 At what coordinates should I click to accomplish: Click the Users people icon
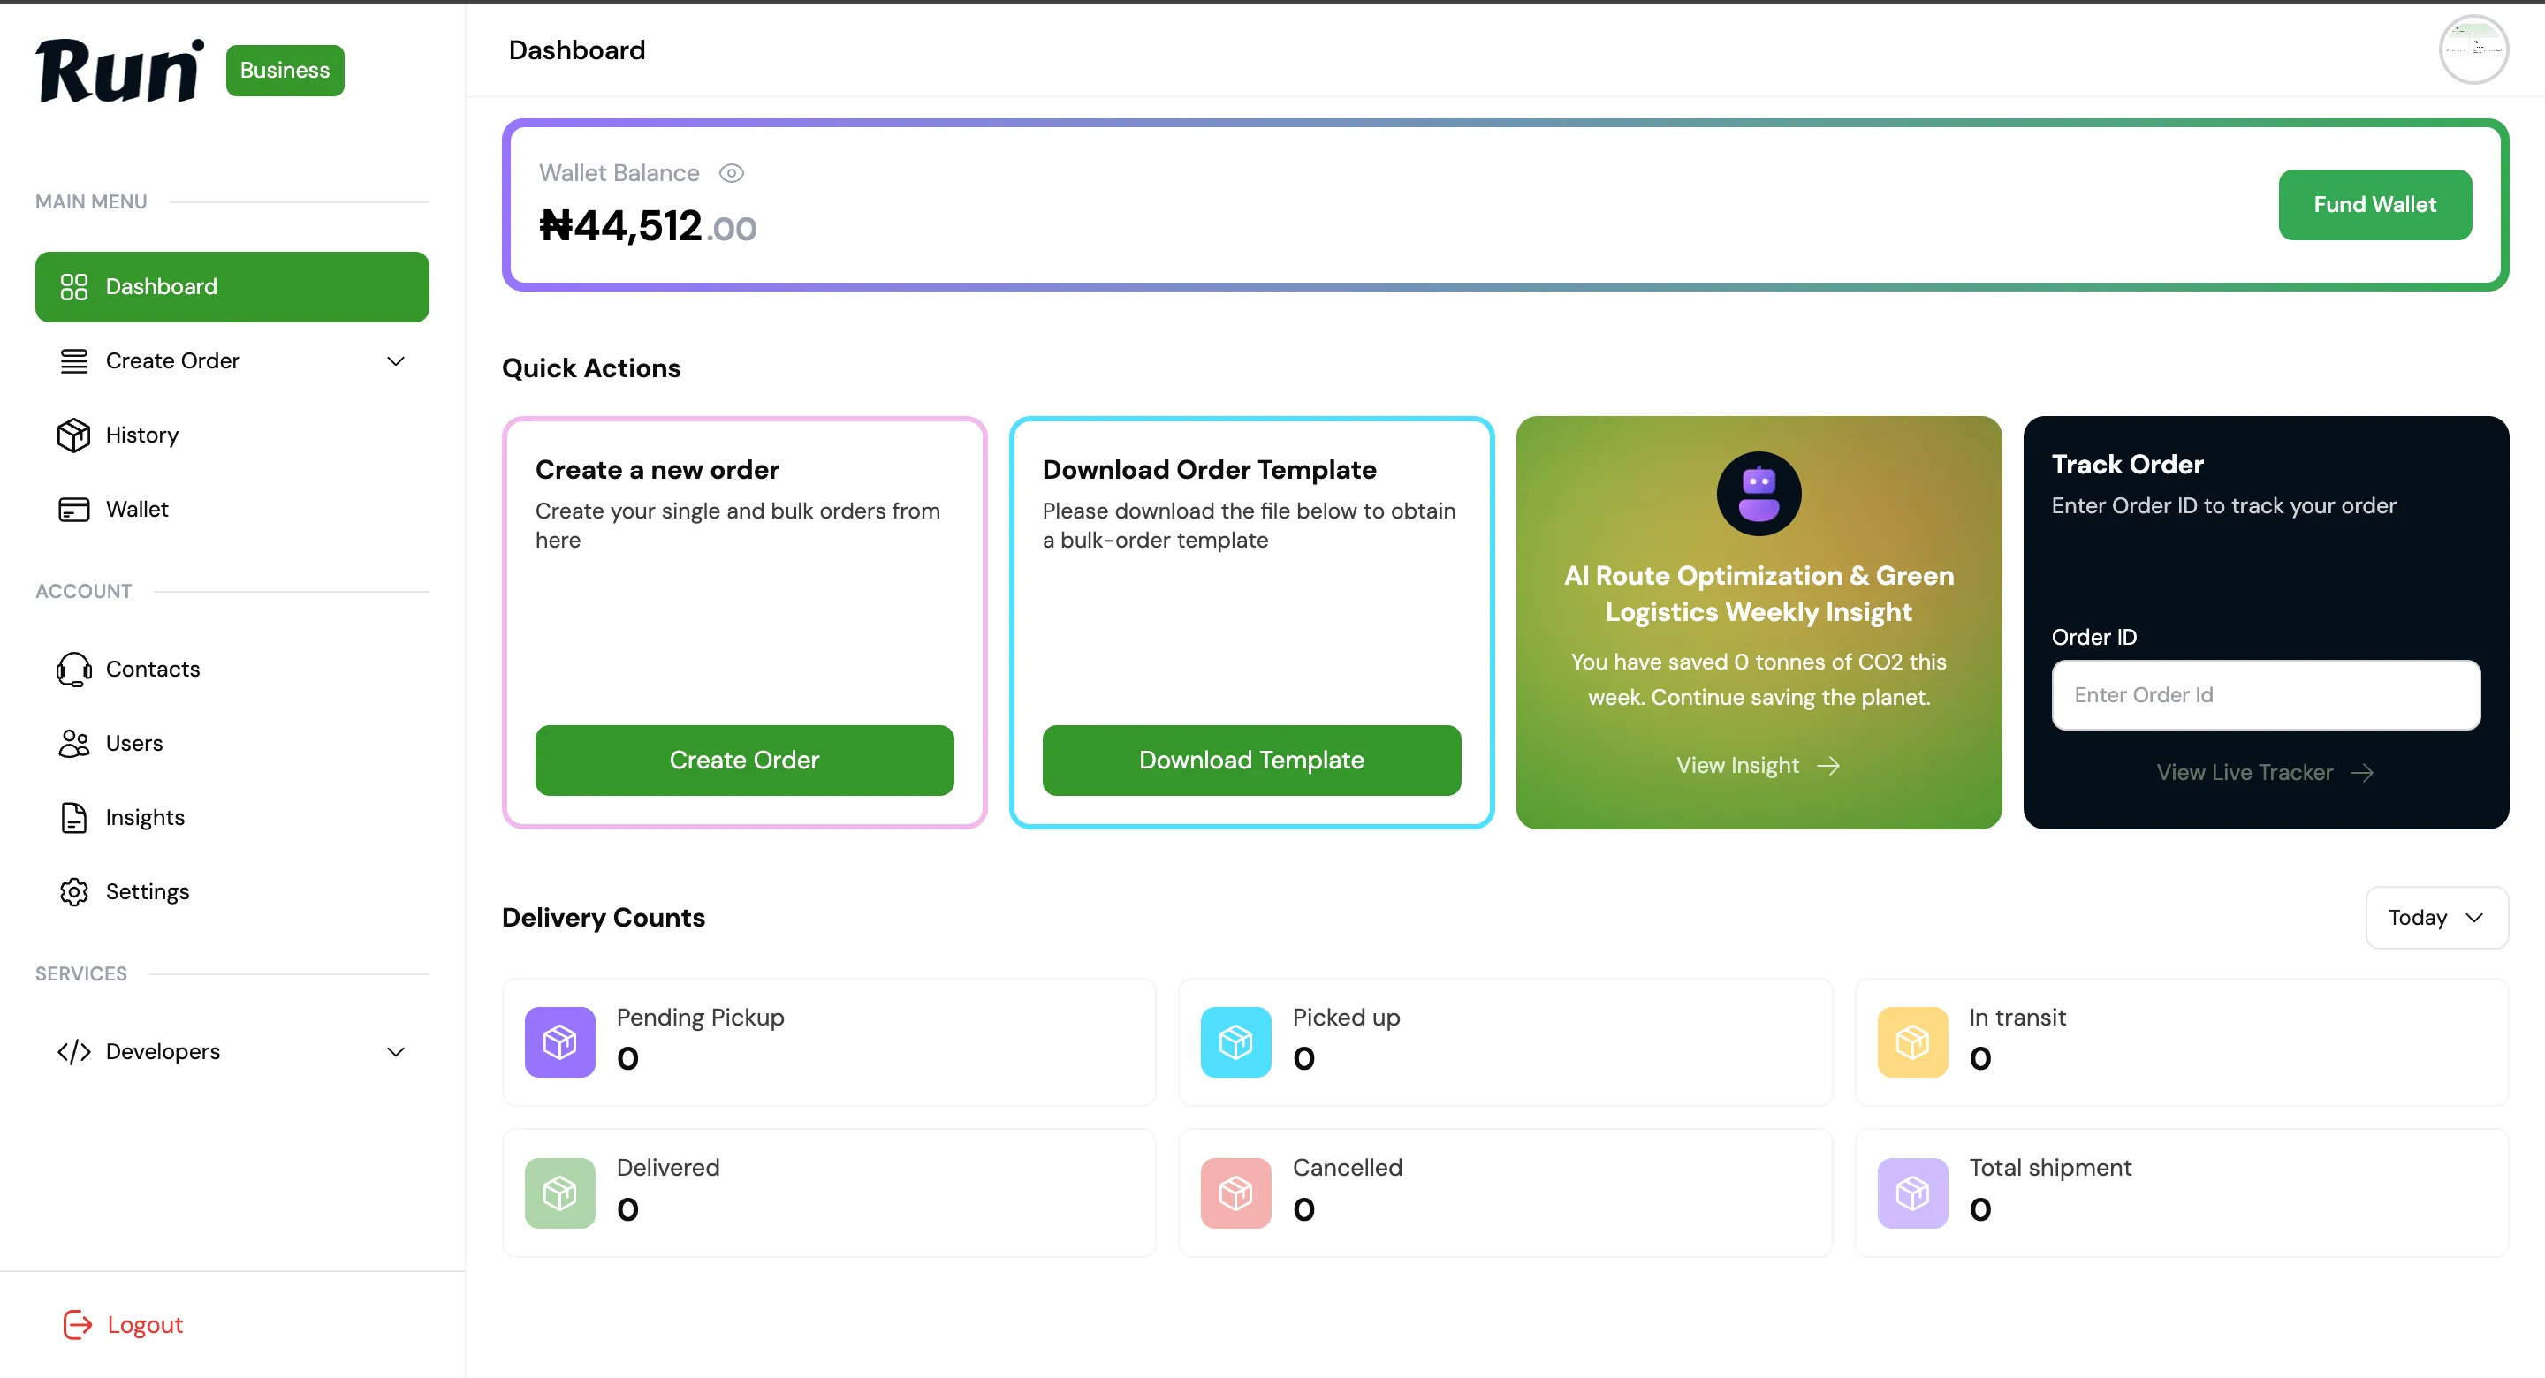tap(74, 743)
